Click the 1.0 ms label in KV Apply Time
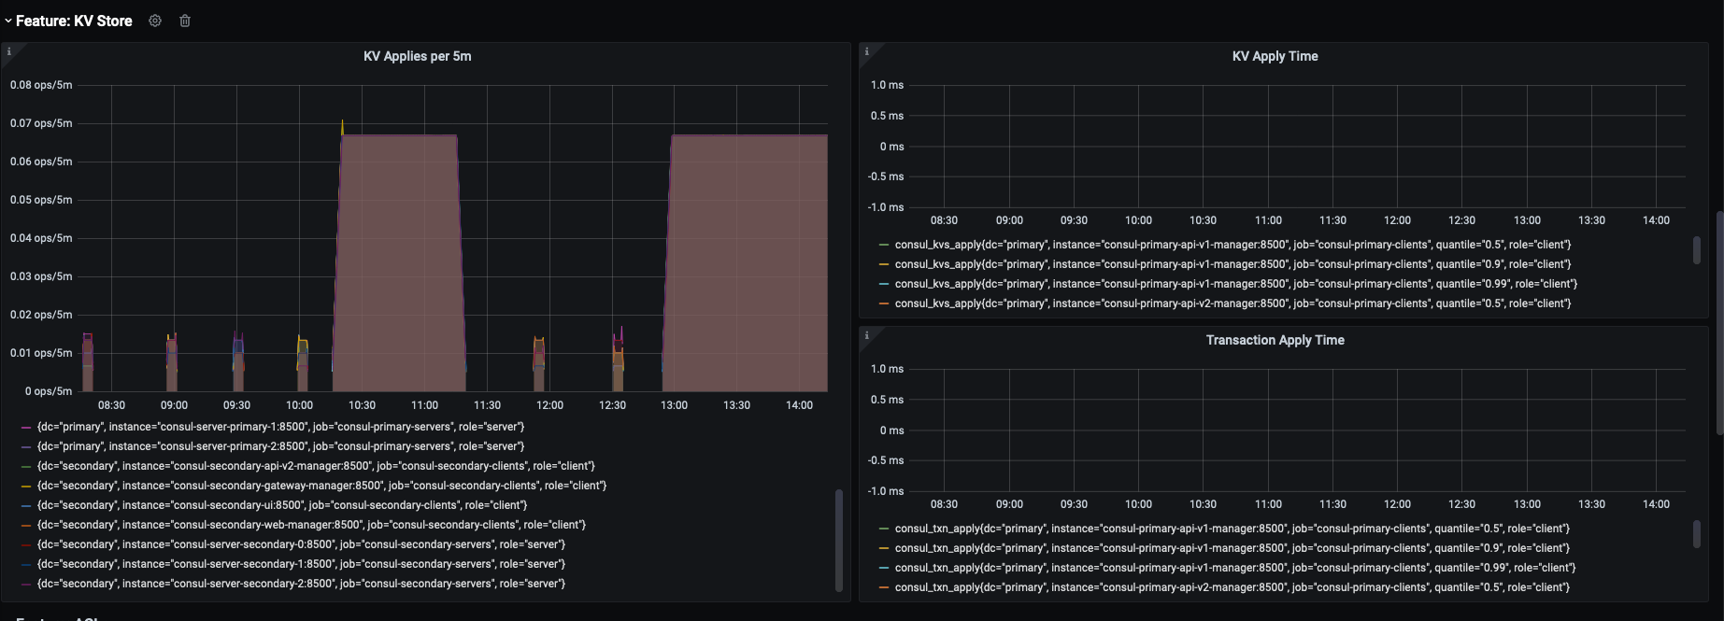 click(887, 85)
